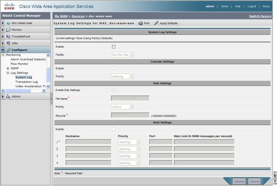Image resolution: width=278 pixels, height=186 pixels.
Task: Expand the SNMP tree node
Action: 8,69
